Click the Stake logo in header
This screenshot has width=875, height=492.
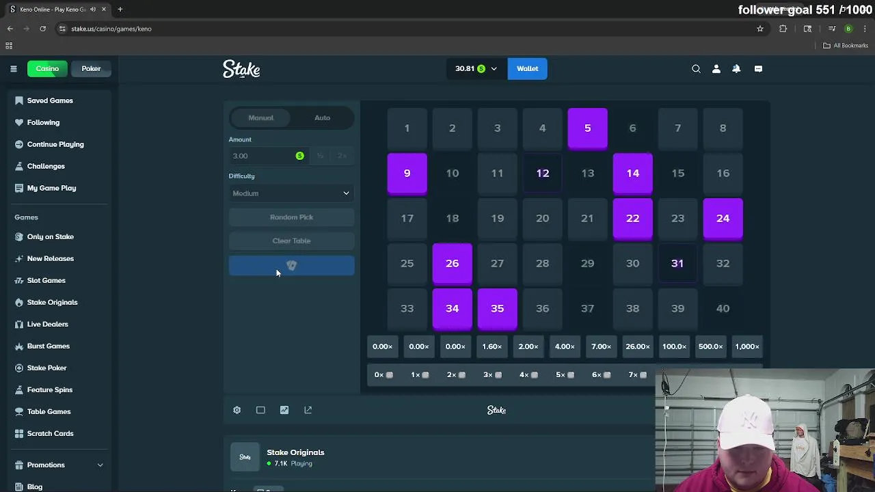click(241, 69)
